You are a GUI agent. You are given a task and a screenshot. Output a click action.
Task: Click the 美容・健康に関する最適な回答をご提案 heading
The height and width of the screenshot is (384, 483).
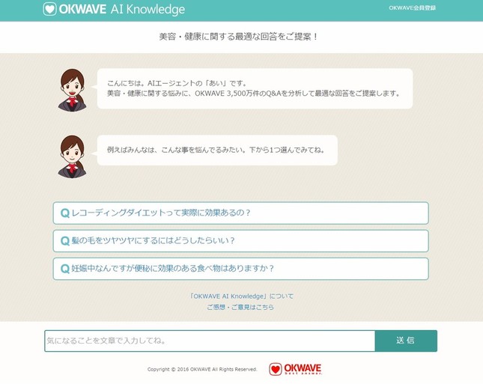[x=238, y=37]
